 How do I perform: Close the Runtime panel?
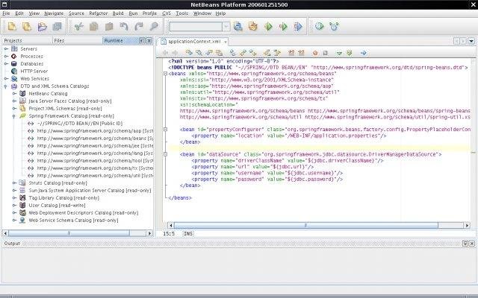pyautogui.click(x=149, y=40)
